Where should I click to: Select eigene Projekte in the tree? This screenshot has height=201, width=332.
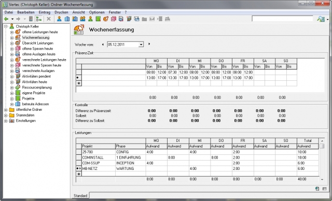click(x=34, y=93)
